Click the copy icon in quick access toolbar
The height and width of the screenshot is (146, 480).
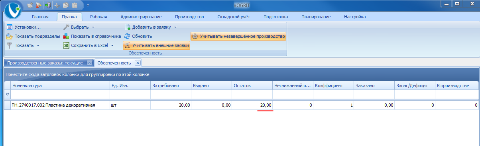coord(65,5)
